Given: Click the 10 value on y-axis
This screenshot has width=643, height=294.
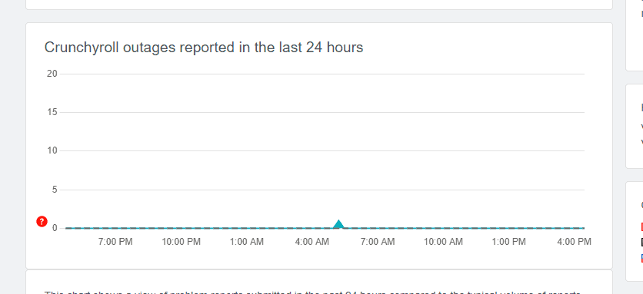Looking at the screenshot, I should (x=52, y=150).
